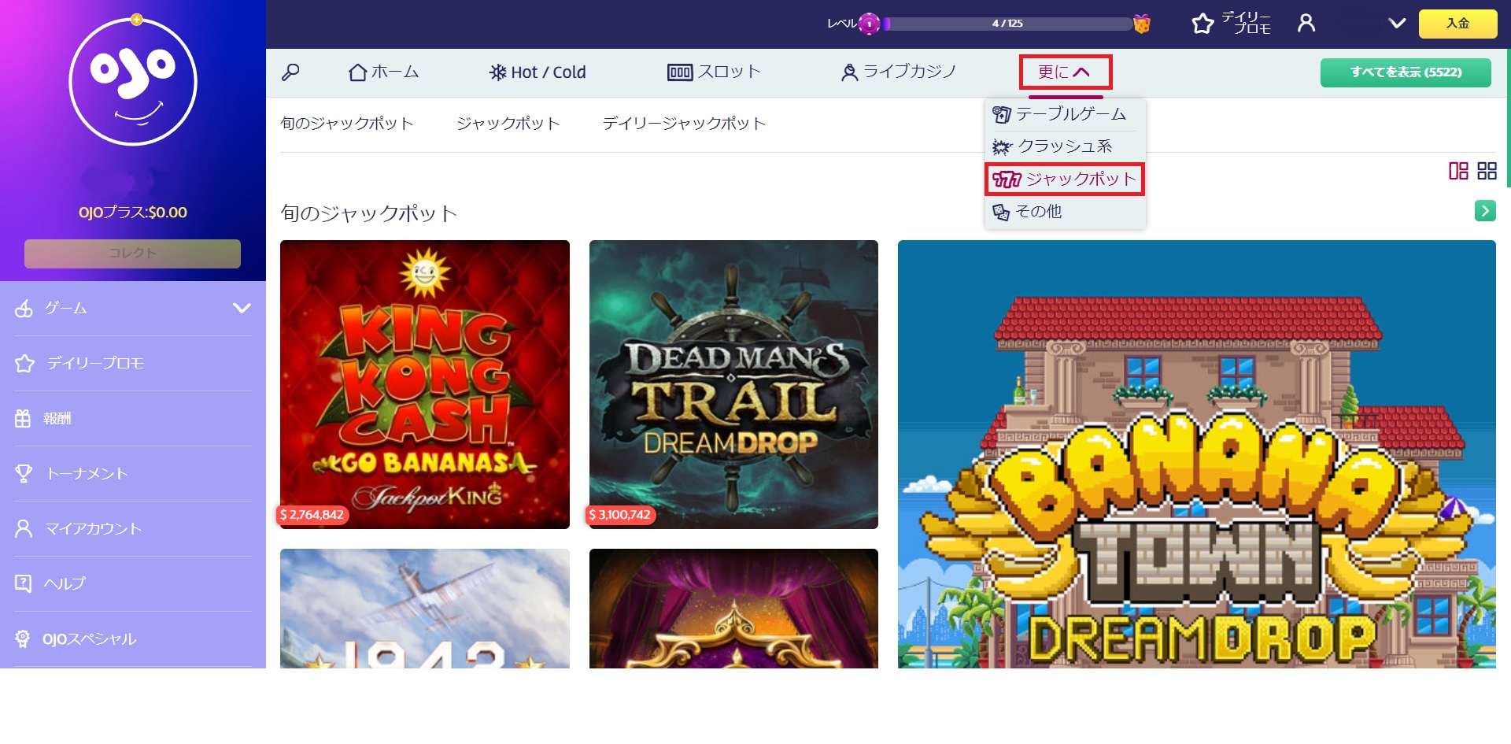Click the page's vertical scrollbar

tap(1508, 118)
